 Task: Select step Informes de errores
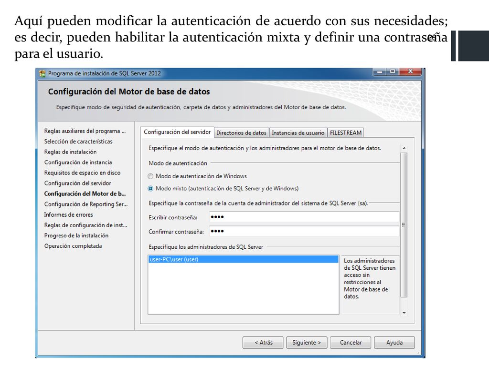click(69, 215)
